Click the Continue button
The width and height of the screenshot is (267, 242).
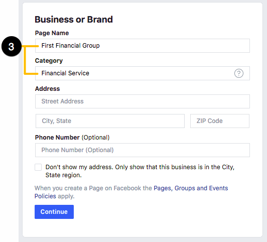54,212
